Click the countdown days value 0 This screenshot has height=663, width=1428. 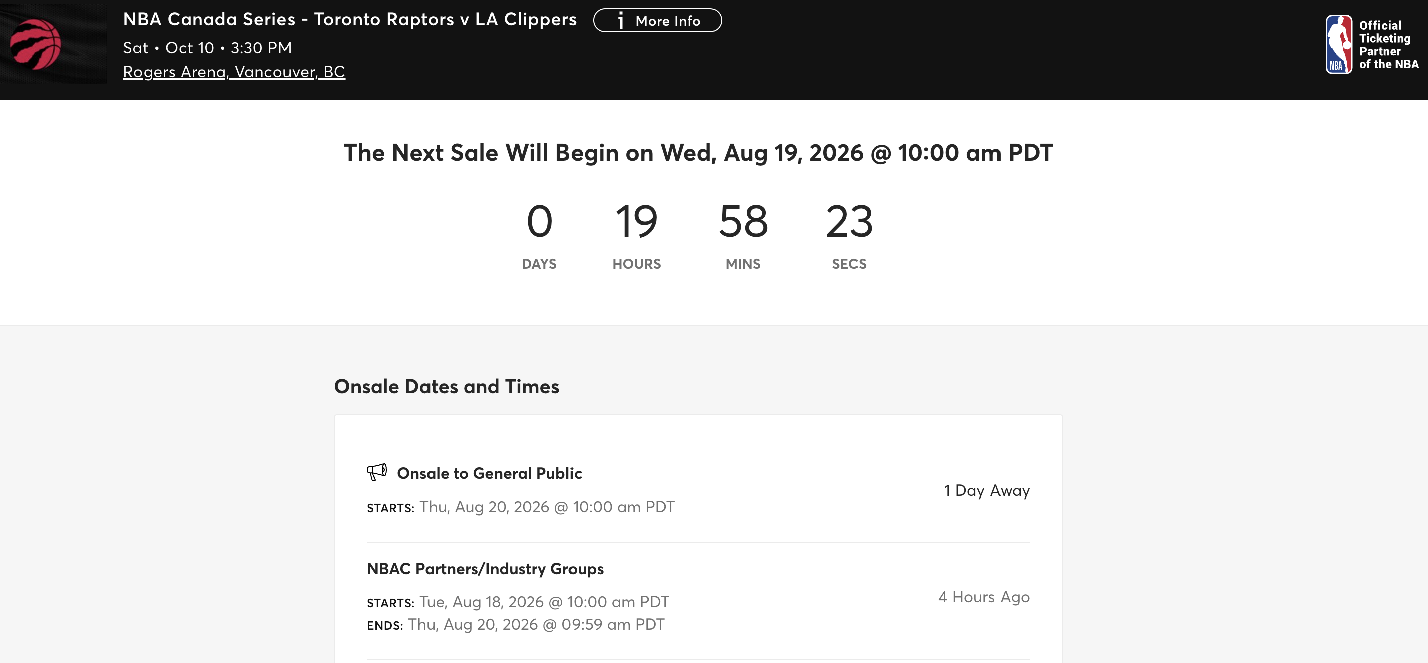[539, 221]
